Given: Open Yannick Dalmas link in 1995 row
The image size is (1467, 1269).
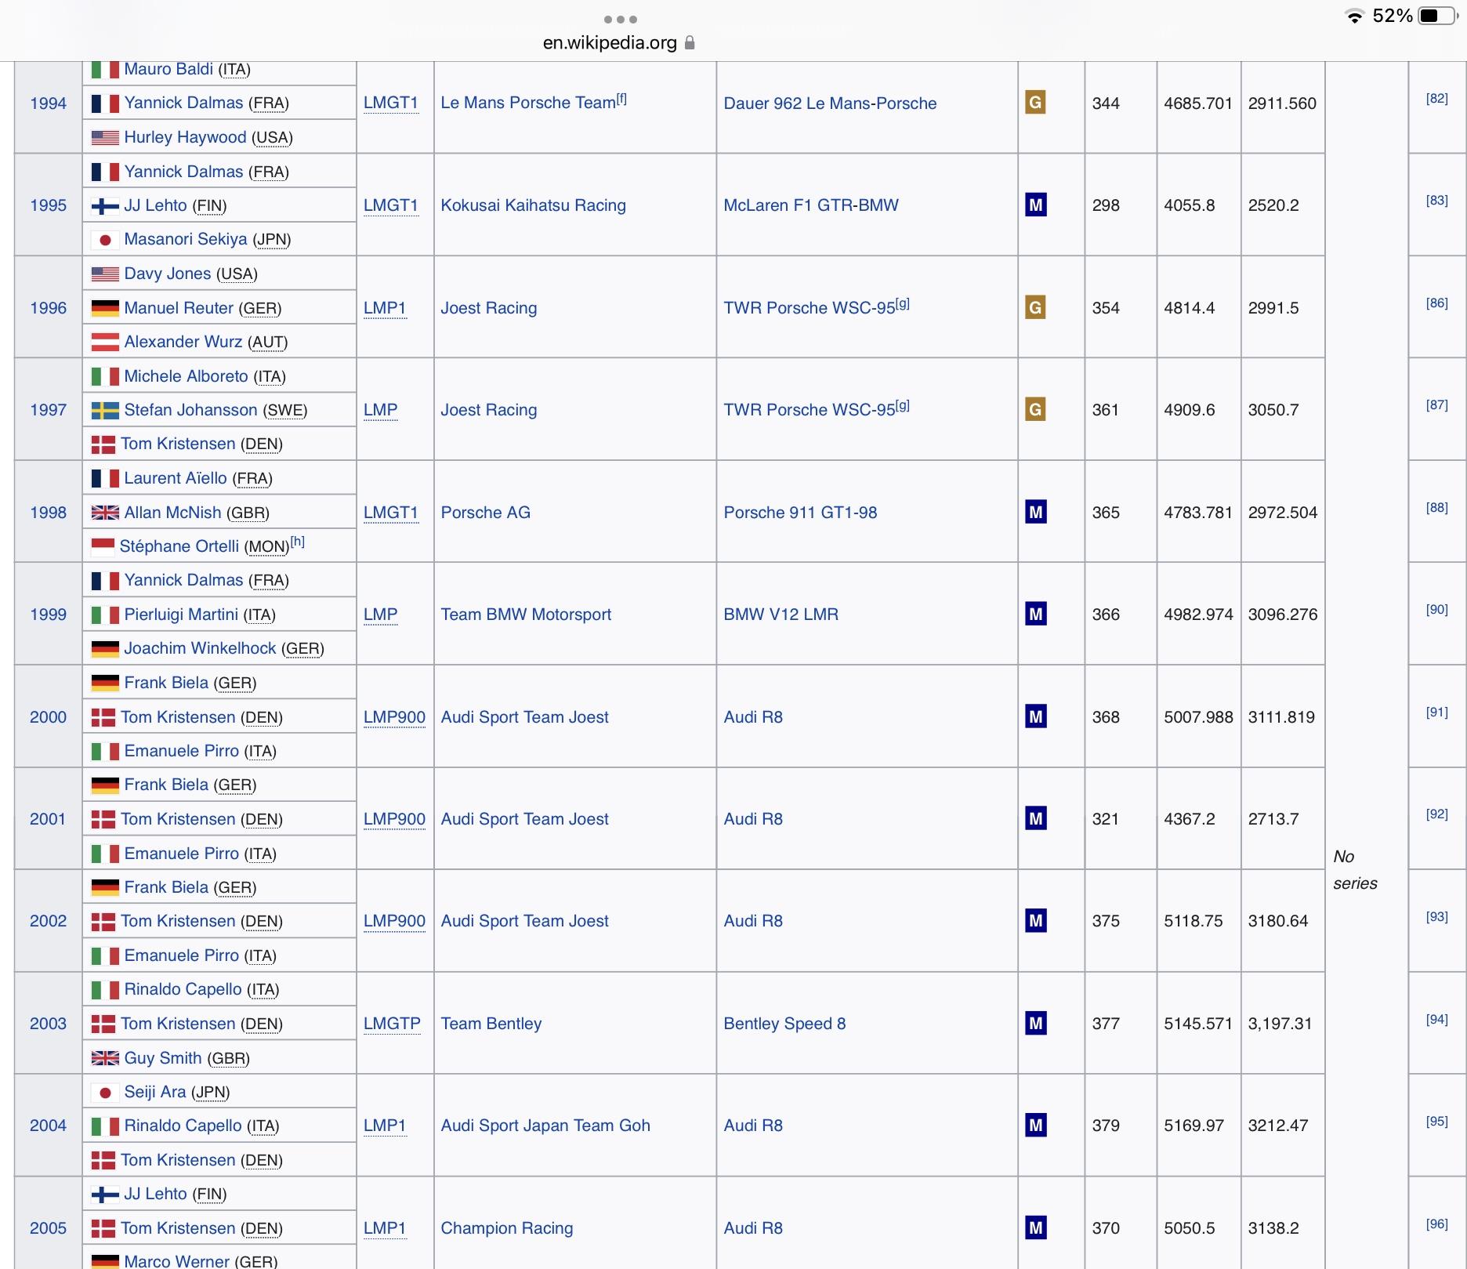Looking at the screenshot, I should pyautogui.click(x=183, y=172).
